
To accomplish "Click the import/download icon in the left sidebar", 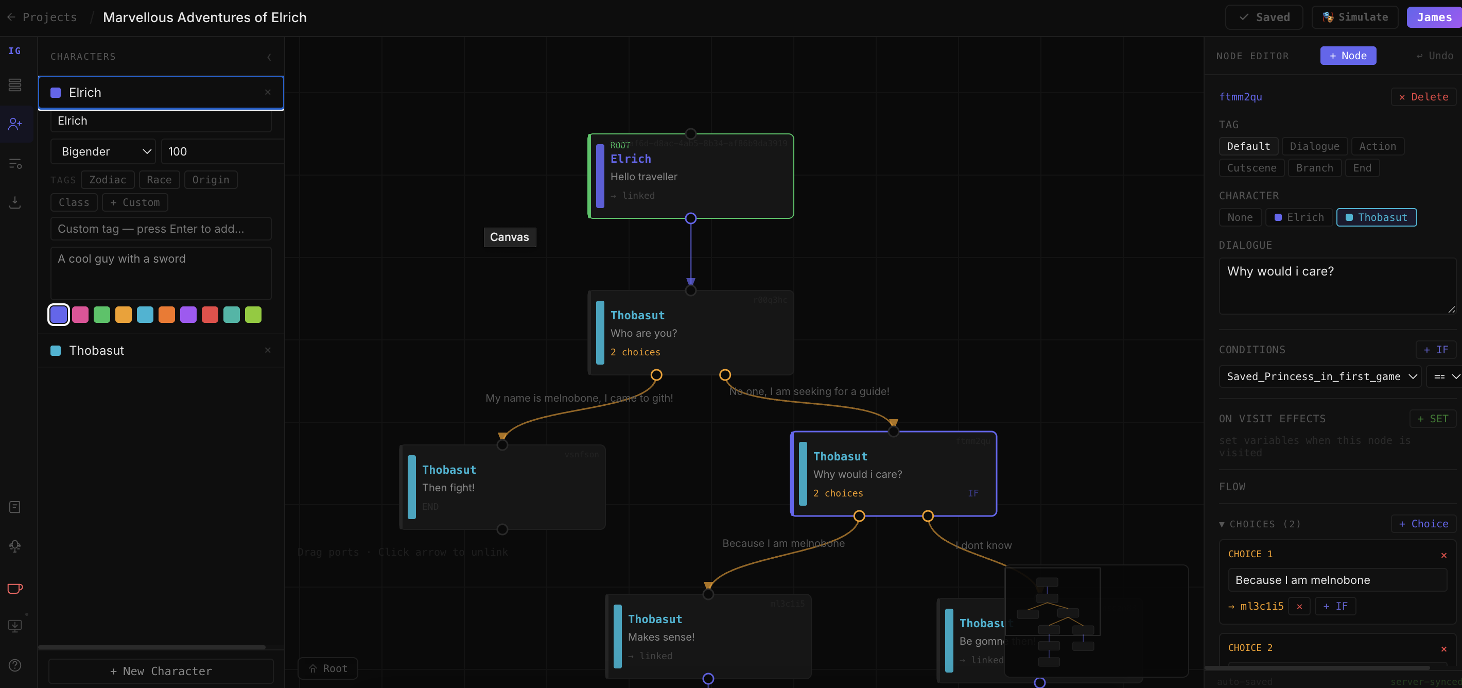I will click(x=14, y=202).
